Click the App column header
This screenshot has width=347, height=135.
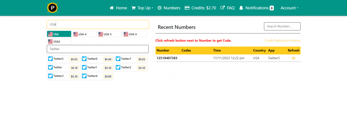pyautogui.click(x=271, y=50)
